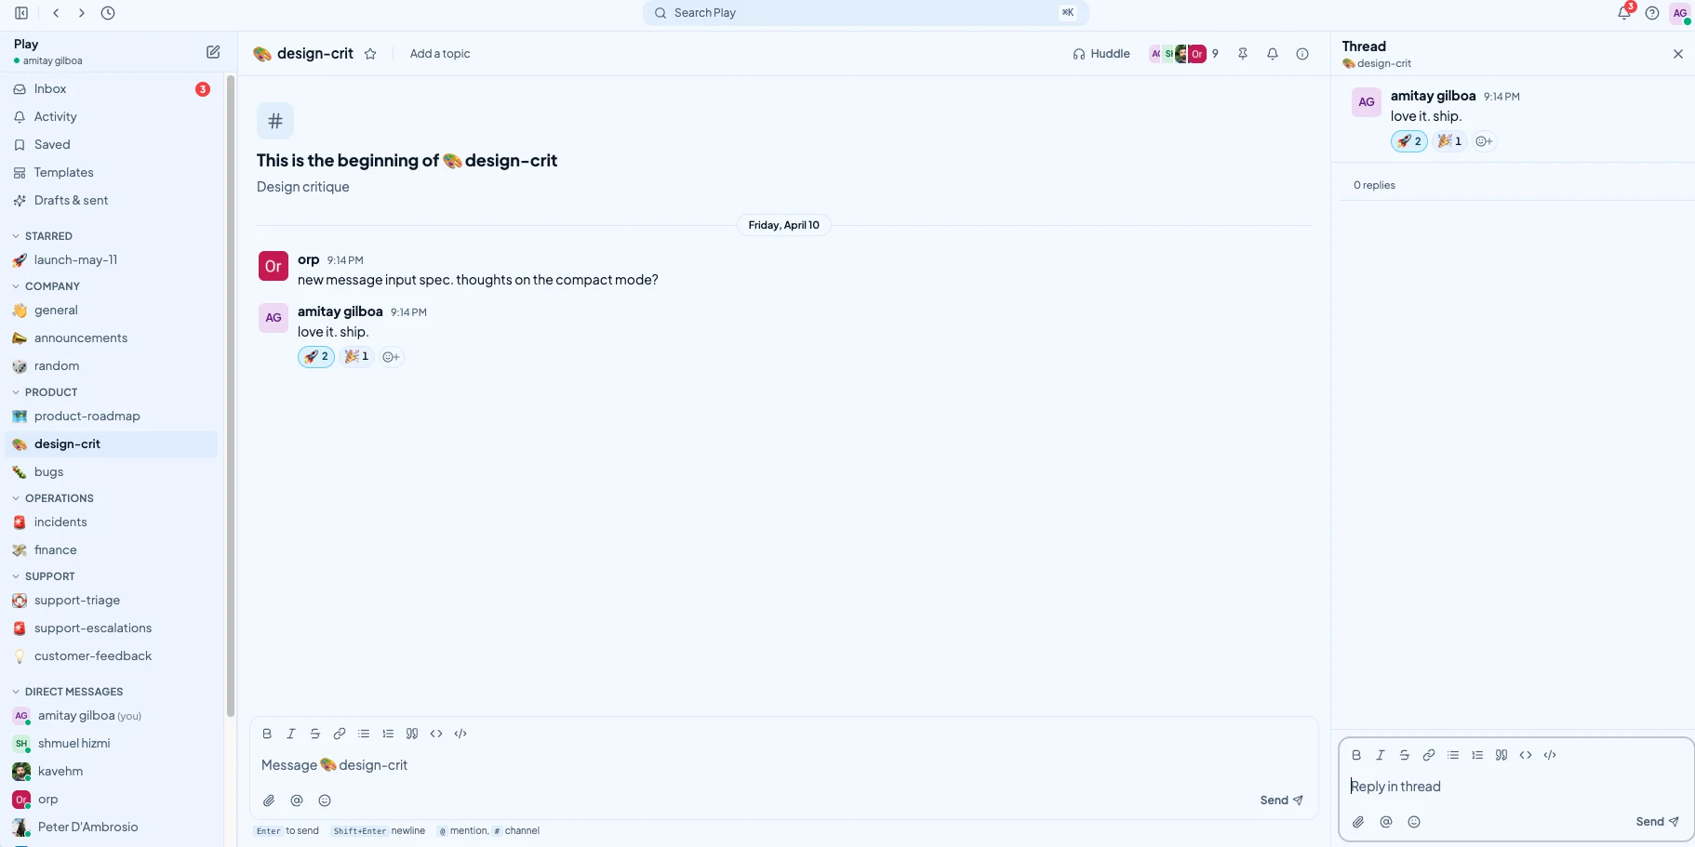Insert bulleted list in channel composer

pos(364,734)
